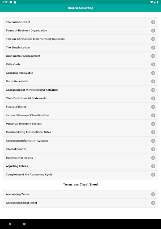Tap the chevron icon for Financial Ratios
161x229 pixels.
point(153,107)
